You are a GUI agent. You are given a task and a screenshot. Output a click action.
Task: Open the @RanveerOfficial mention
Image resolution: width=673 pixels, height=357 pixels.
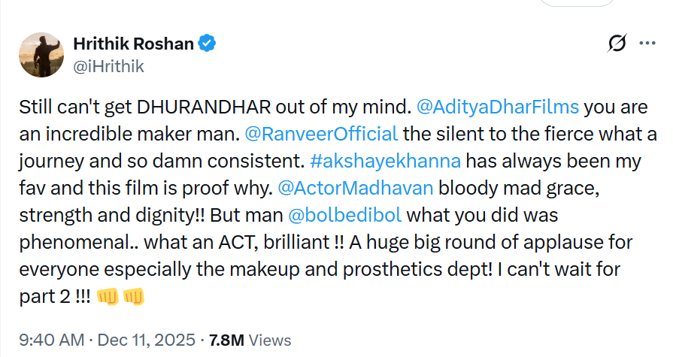pos(322,135)
